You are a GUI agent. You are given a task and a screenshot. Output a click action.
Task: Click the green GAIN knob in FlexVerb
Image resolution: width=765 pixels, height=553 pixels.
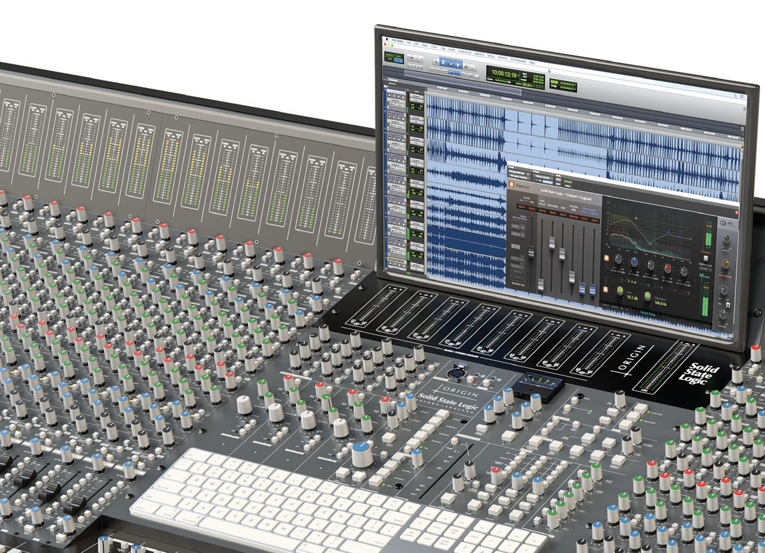point(620,291)
